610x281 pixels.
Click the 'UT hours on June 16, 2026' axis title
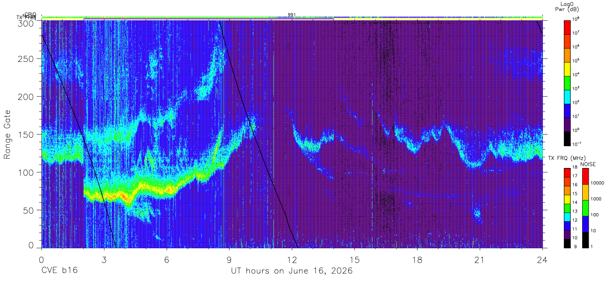(x=292, y=271)
